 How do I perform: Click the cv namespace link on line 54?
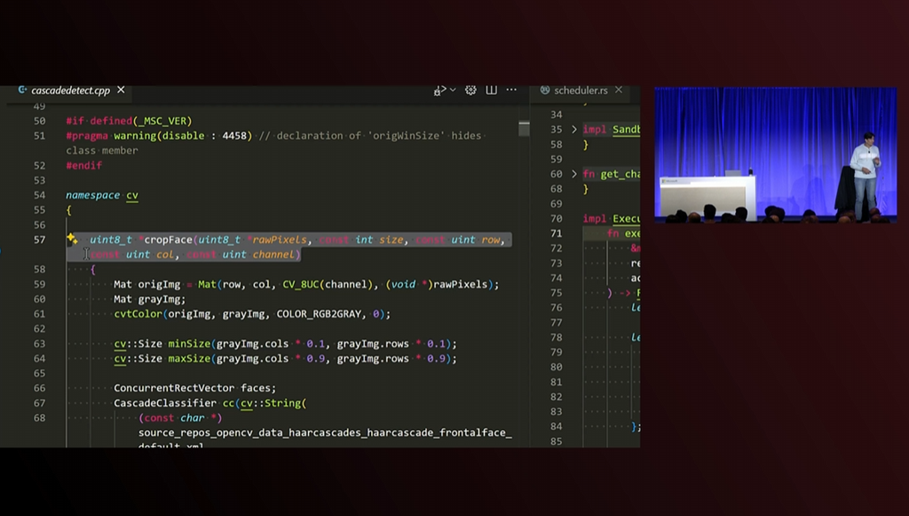click(131, 195)
